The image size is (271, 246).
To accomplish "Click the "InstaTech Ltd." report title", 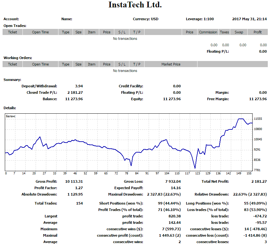I will pos(135,5).
